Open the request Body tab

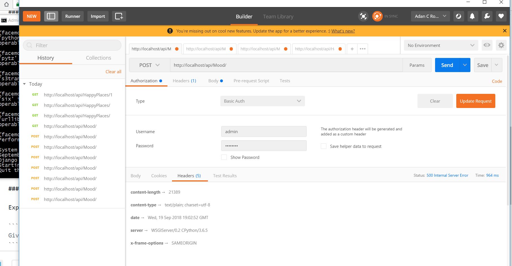pos(215,81)
